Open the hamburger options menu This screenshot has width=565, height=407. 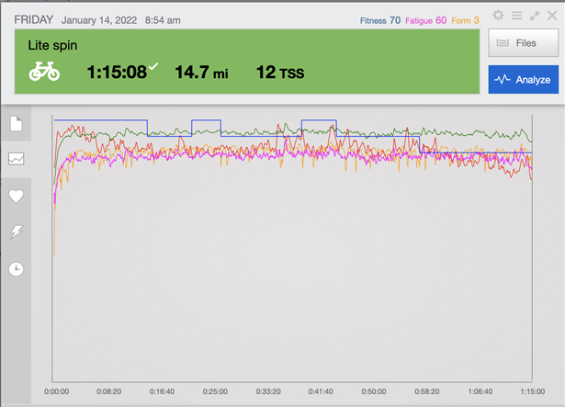[x=516, y=16]
